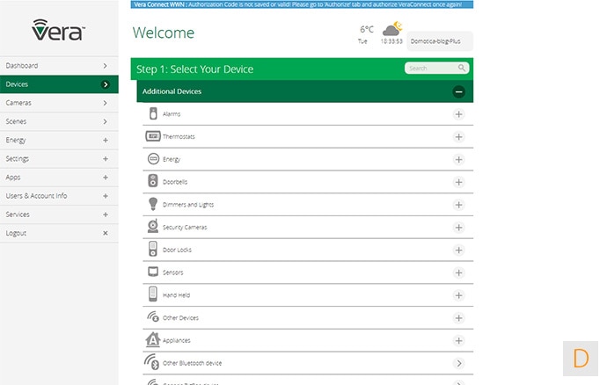Expand the Energy device row plus button
Screen dimensions: 607x385
tap(458, 159)
